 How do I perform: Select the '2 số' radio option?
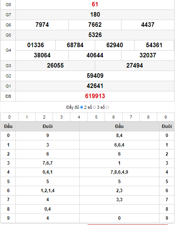tap(94, 107)
